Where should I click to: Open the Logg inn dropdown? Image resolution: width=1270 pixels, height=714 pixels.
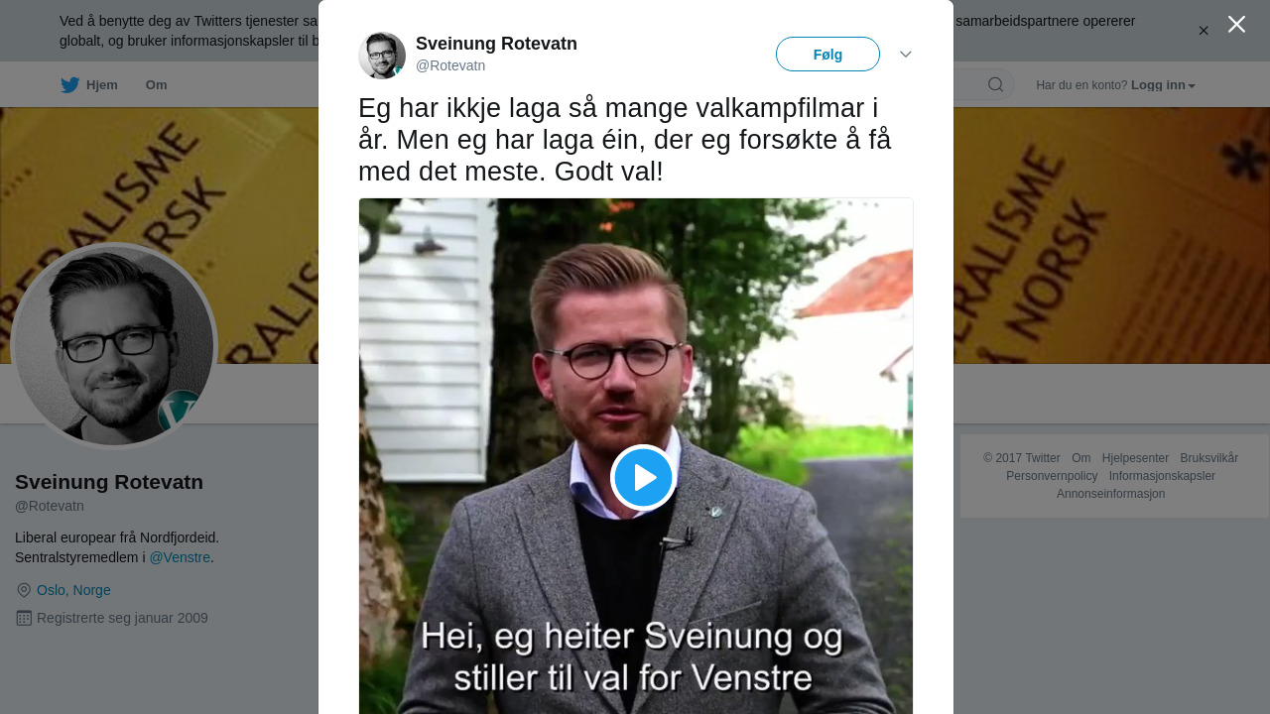tap(1163, 85)
